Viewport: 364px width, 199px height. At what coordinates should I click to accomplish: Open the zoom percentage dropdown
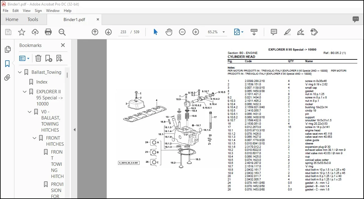click(224, 32)
